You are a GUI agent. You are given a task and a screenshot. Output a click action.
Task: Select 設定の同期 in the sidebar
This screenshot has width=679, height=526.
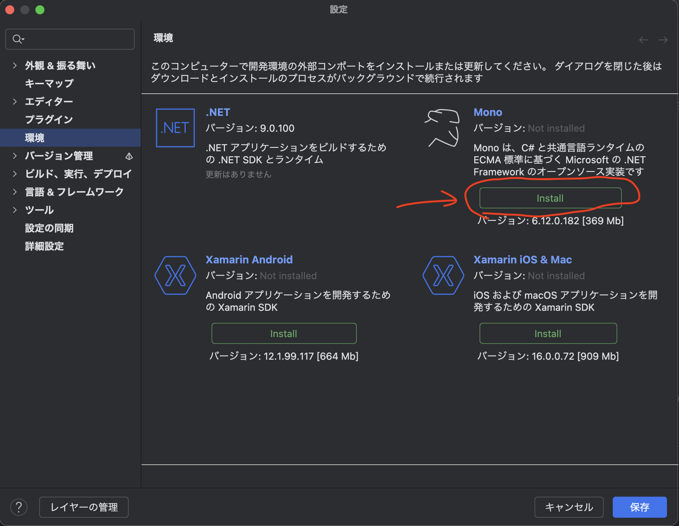point(49,228)
